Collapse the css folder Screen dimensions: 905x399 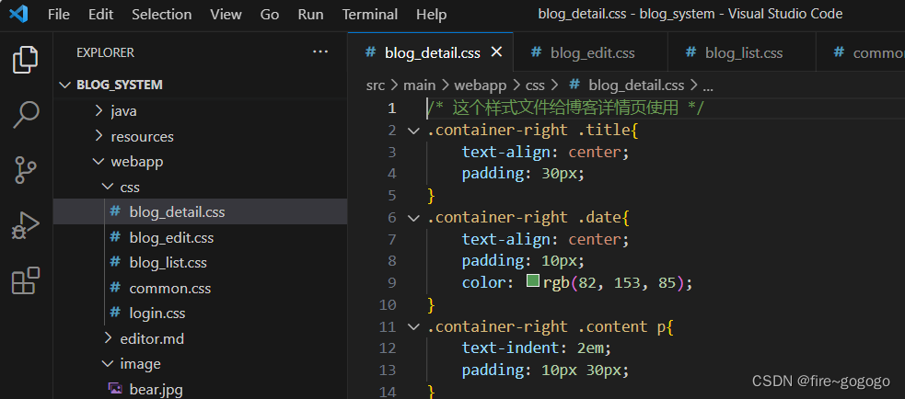point(108,188)
